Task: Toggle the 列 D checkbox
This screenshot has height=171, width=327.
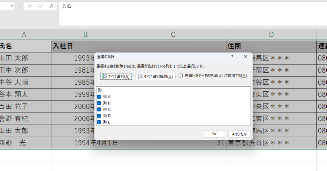Action: (x=99, y=116)
